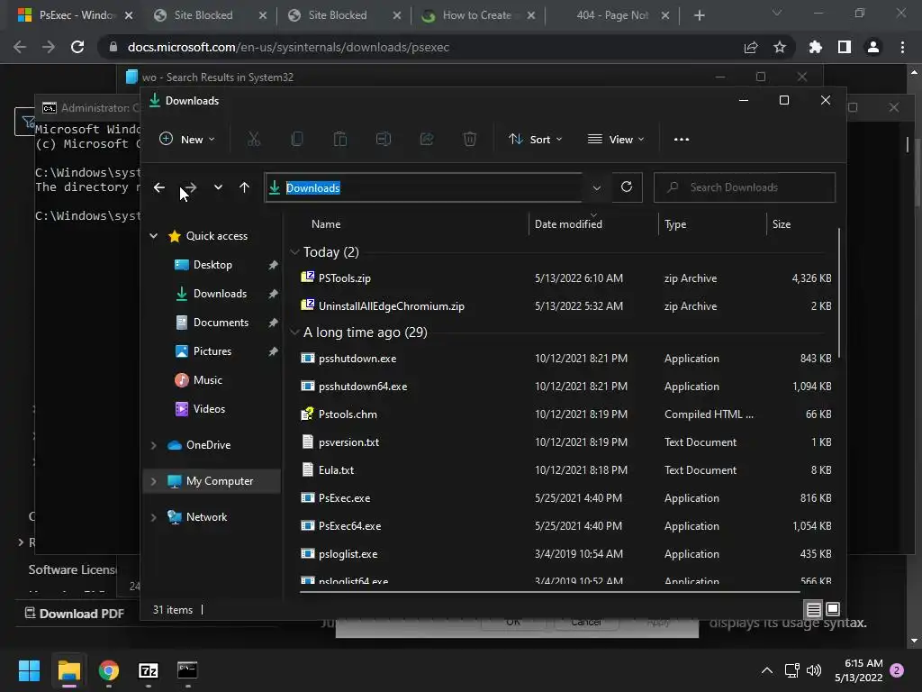922x692 pixels.
Task: Click the Share icon in Explorer toolbar
Action: click(427, 140)
